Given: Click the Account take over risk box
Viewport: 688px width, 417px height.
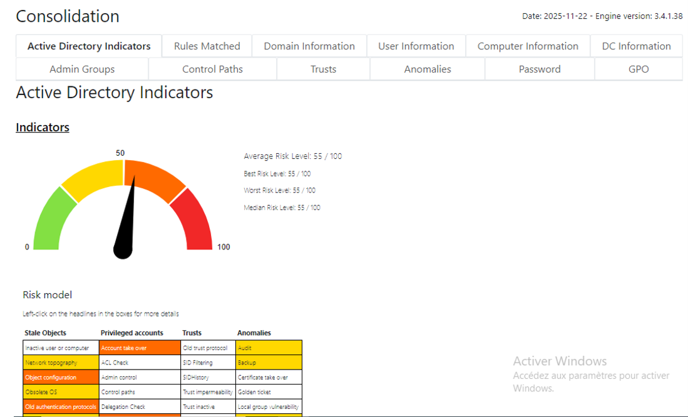Looking at the screenshot, I should (140, 348).
